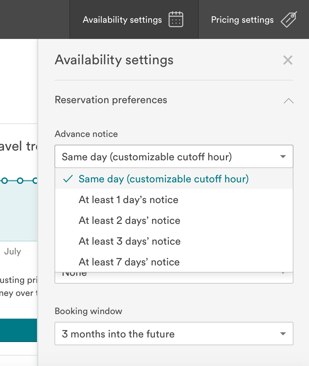The image size is (309, 366).
Task: Open the Pricing settings tab
Action: click(242, 19)
